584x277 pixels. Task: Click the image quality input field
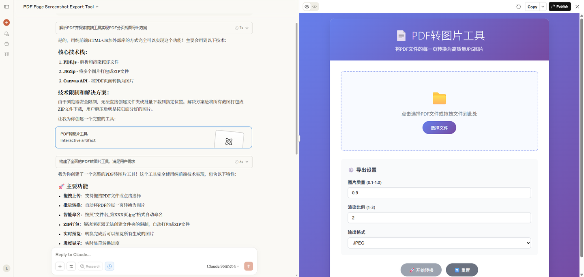point(439,193)
